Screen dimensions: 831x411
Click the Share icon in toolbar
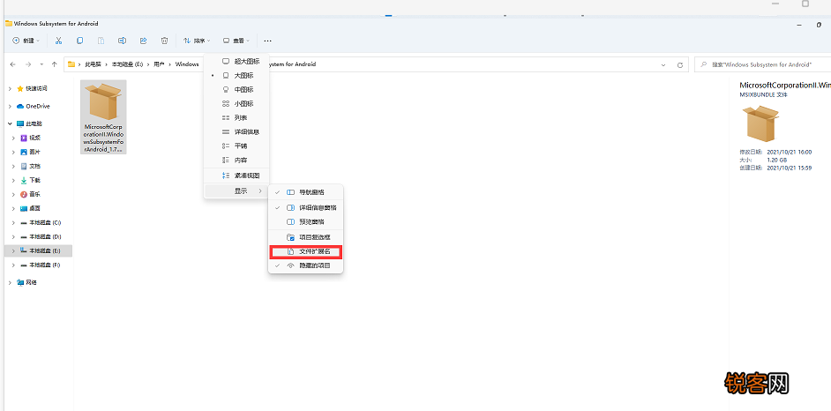(143, 41)
